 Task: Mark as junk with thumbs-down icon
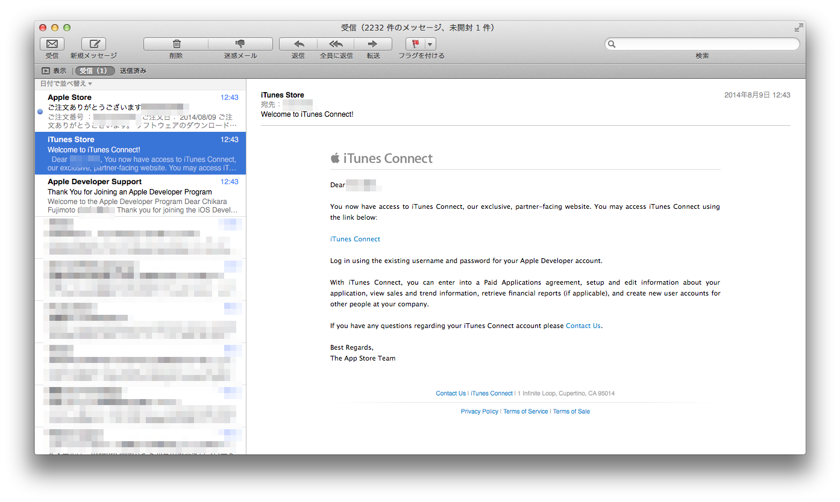click(240, 44)
